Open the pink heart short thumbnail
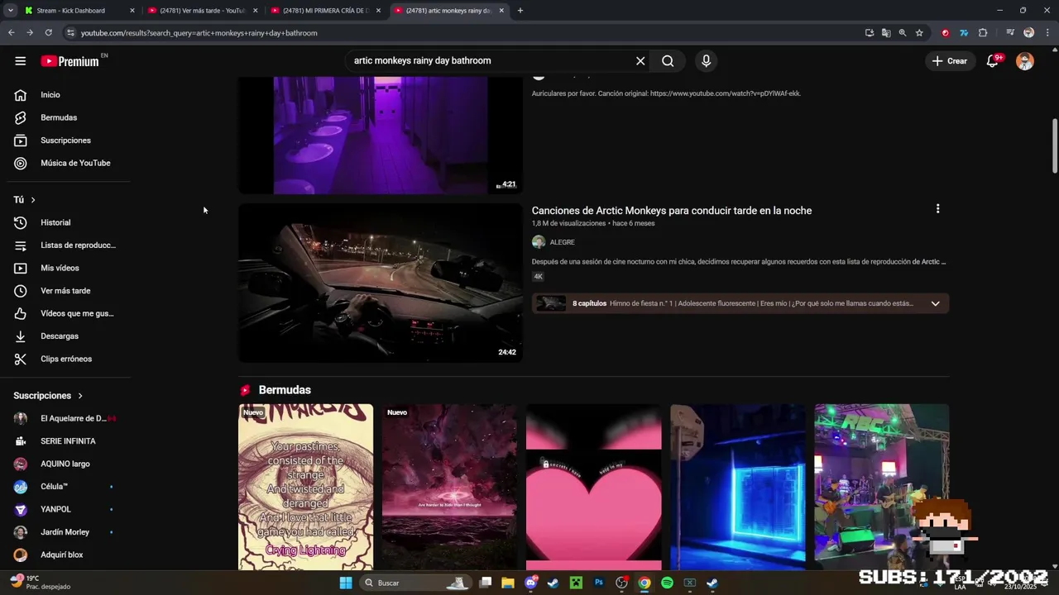This screenshot has width=1059, height=595. click(x=593, y=487)
